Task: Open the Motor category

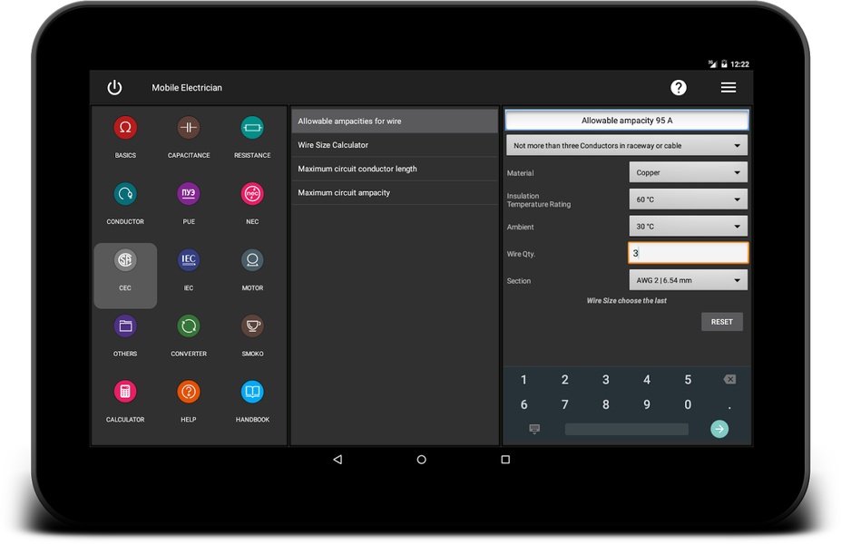Action: click(252, 269)
